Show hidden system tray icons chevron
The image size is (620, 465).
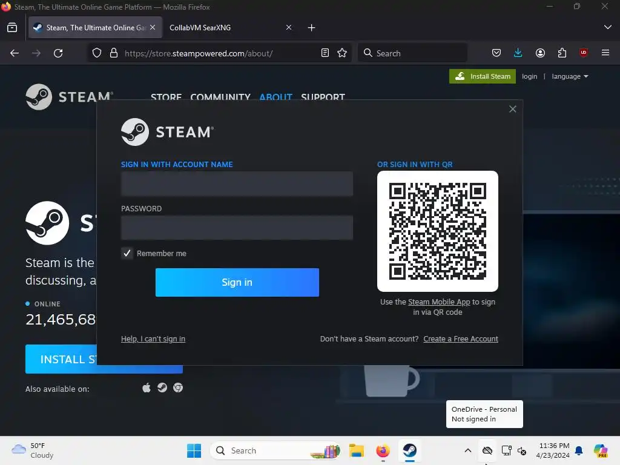(x=468, y=450)
